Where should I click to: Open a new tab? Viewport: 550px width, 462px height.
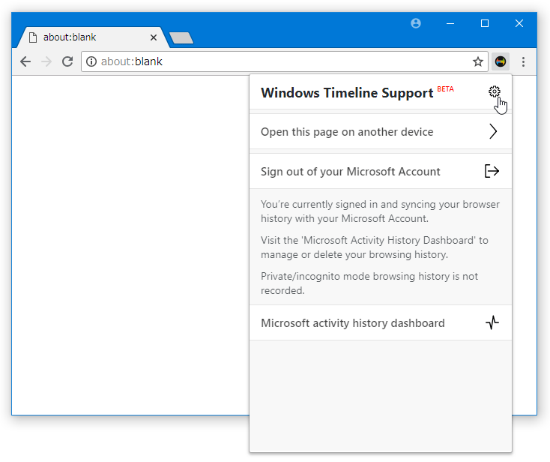click(181, 38)
